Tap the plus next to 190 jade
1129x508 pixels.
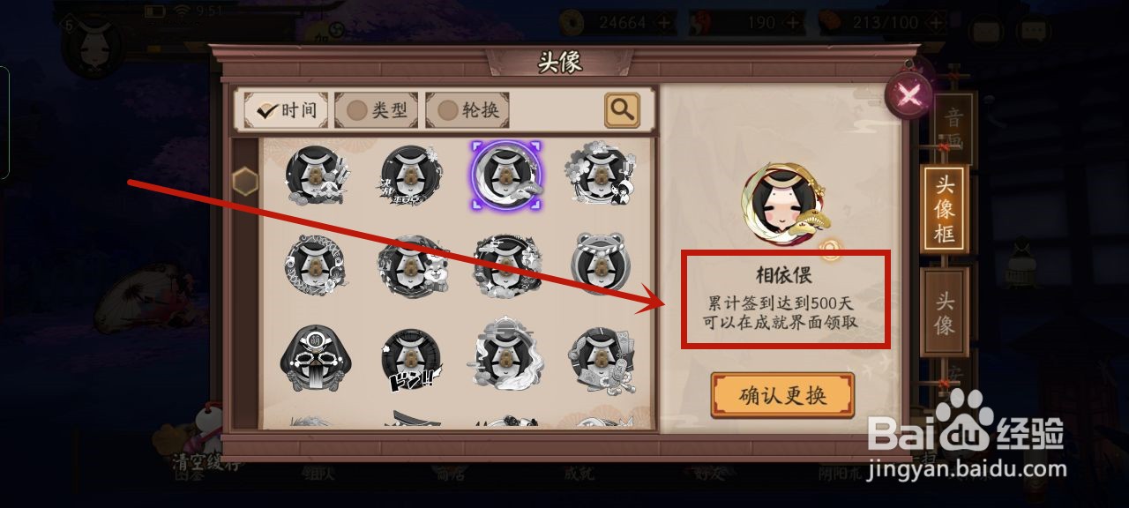792,23
